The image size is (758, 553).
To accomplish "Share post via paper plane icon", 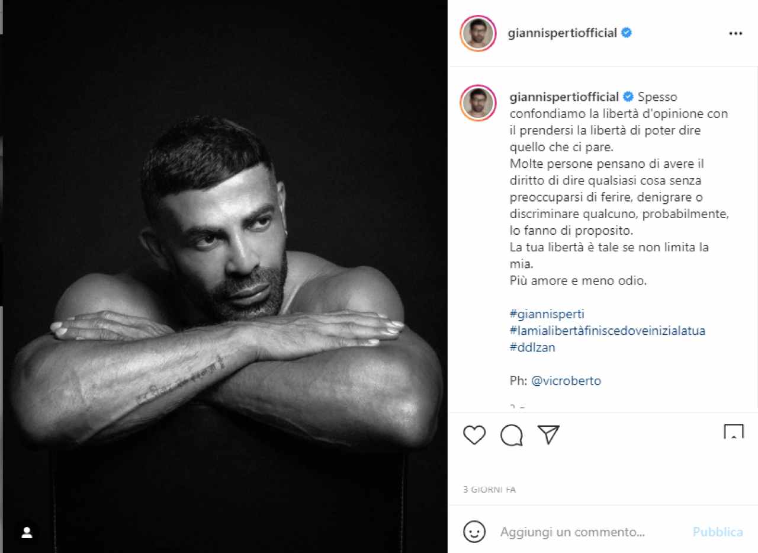I will (x=549, y=435).
